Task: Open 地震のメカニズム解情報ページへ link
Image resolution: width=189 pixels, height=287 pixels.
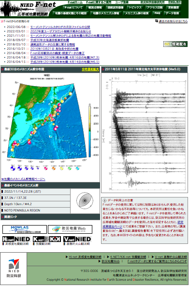Action: pos(23,179)
